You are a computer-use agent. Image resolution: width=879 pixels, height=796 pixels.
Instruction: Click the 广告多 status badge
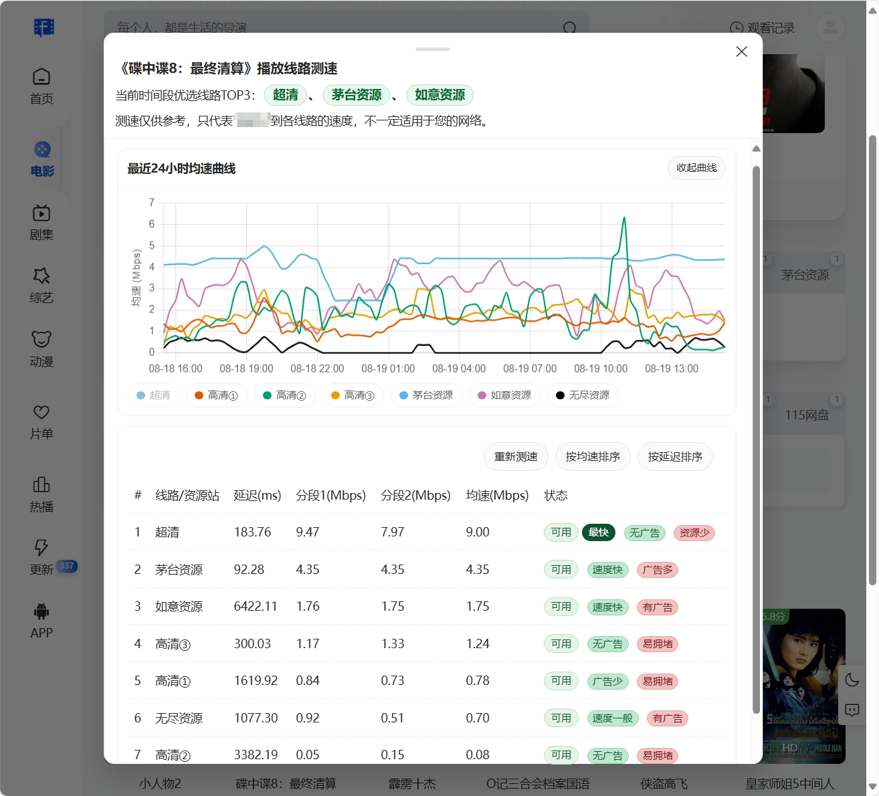(x=658, y=570)
